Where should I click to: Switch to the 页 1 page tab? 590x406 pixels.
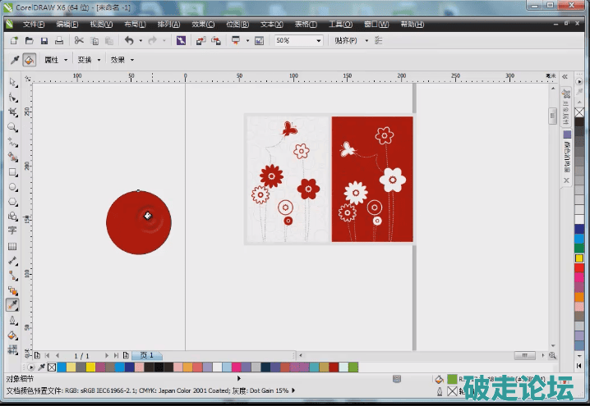pyautogui.click(x=146, y=356)
